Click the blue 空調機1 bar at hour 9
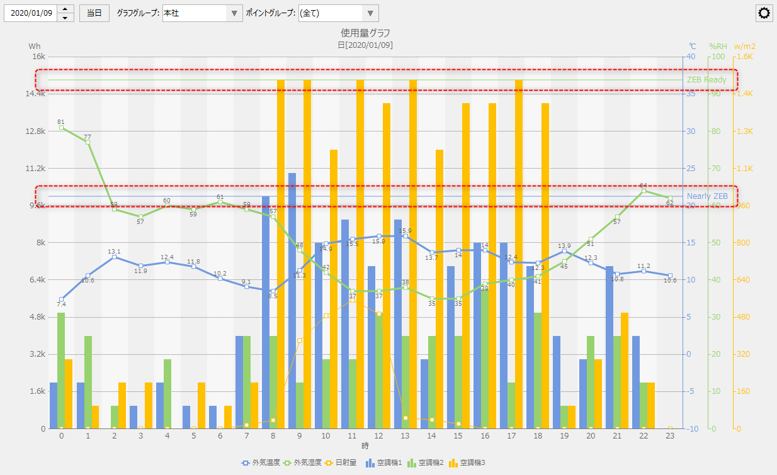Viewport: 777px width, 475px height. [x=292, y=301]
